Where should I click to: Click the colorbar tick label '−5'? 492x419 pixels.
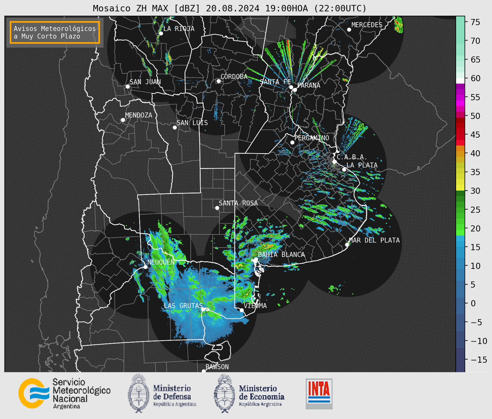(x=477, y=322)
